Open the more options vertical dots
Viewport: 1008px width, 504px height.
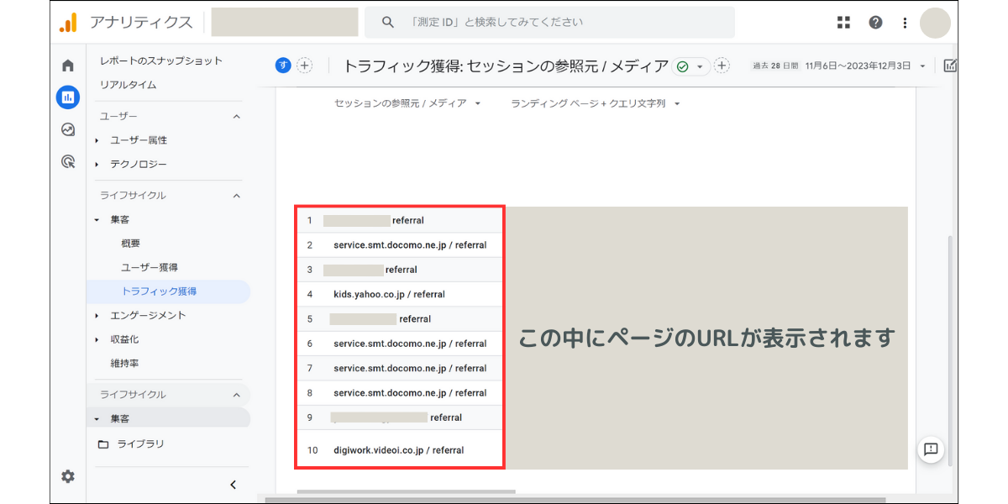[x=905, y=23]
